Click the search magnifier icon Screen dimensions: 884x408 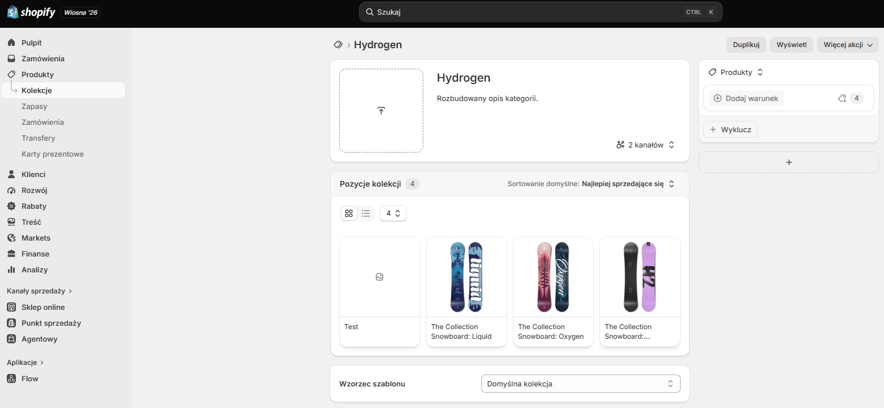369,12
